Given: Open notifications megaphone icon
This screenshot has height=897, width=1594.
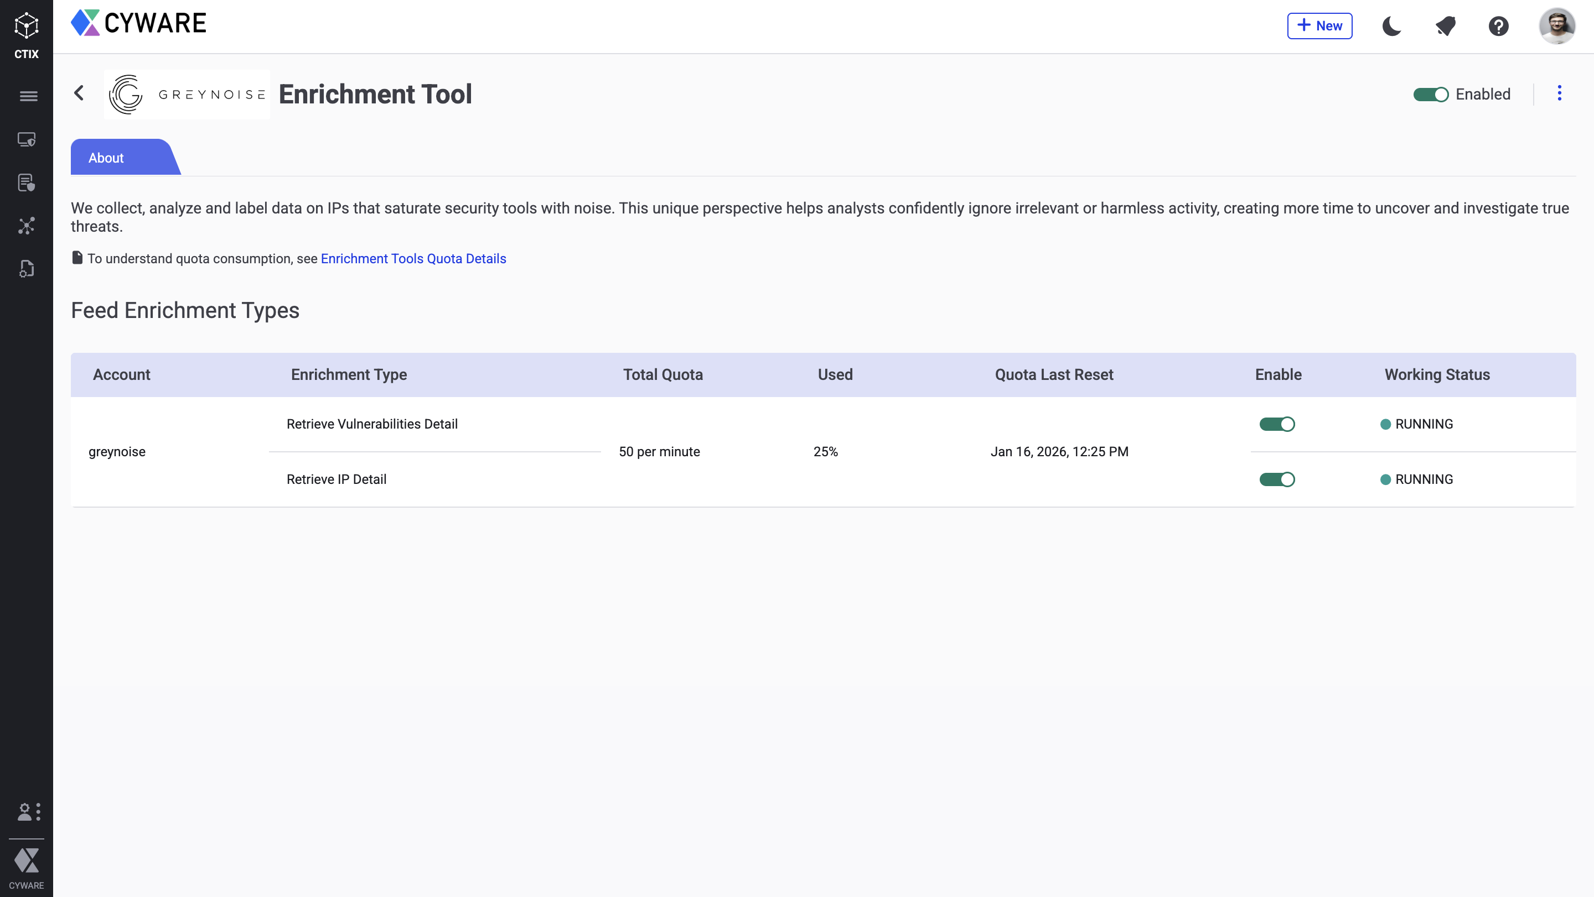Looking at the screenshot, I should pos(1446,26).
